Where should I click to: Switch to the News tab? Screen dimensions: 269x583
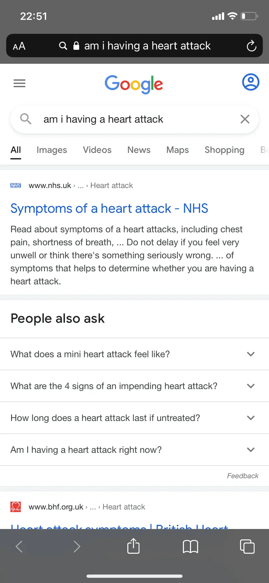(139, 150)
